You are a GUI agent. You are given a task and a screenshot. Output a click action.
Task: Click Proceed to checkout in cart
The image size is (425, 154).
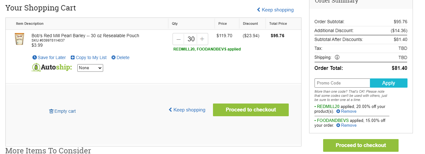coord(251,110)
